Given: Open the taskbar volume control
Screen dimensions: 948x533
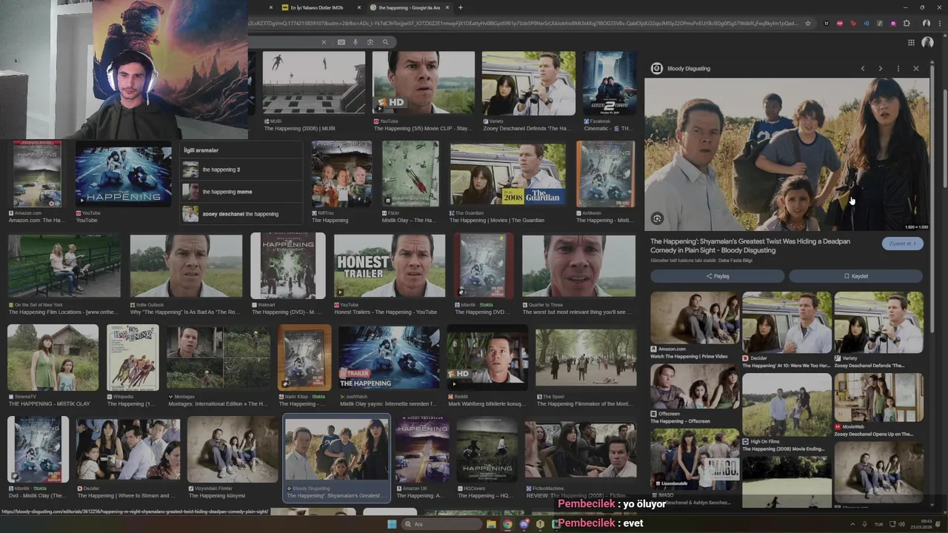Looking at the screenshot, I should click(901, 524).
